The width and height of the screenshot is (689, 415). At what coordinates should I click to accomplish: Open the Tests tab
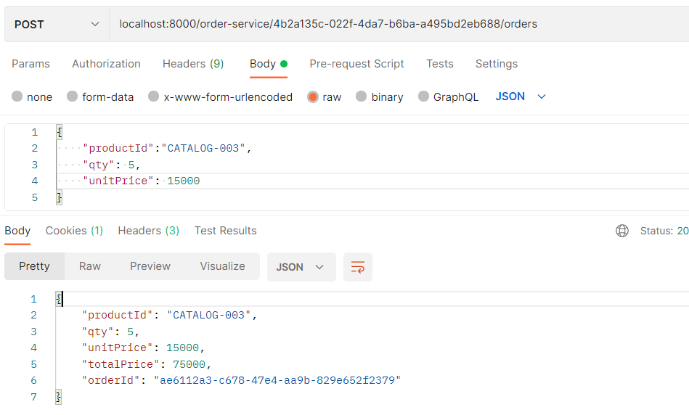(x=439, y=64)
